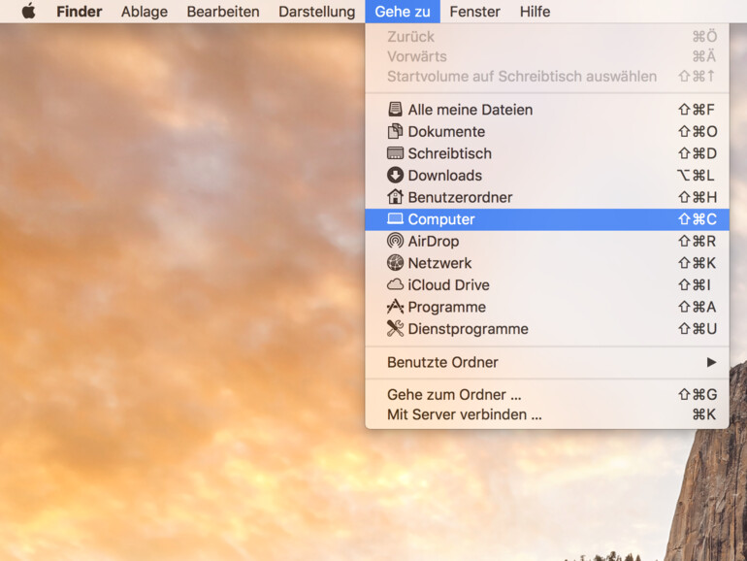Select the Benutzerordner label
The width and height of the screenshot is (747, 561).
coord(460,197)
